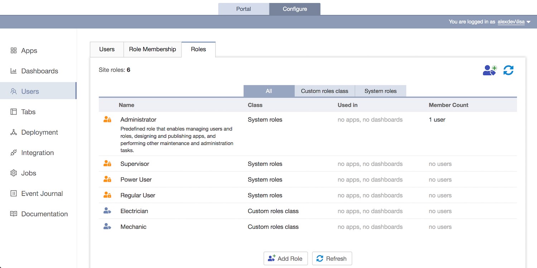Switch to the Role Membership tab
The height and width of the screenshot is (268, 537).
(x=153, y=49)
